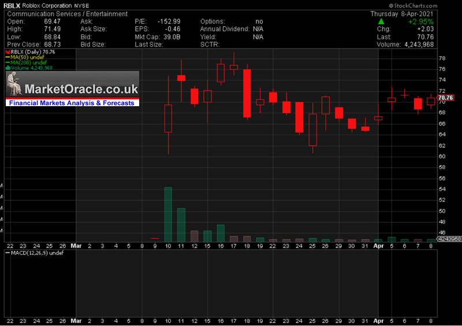Click the Annual Dividend label

coord(225,29)
